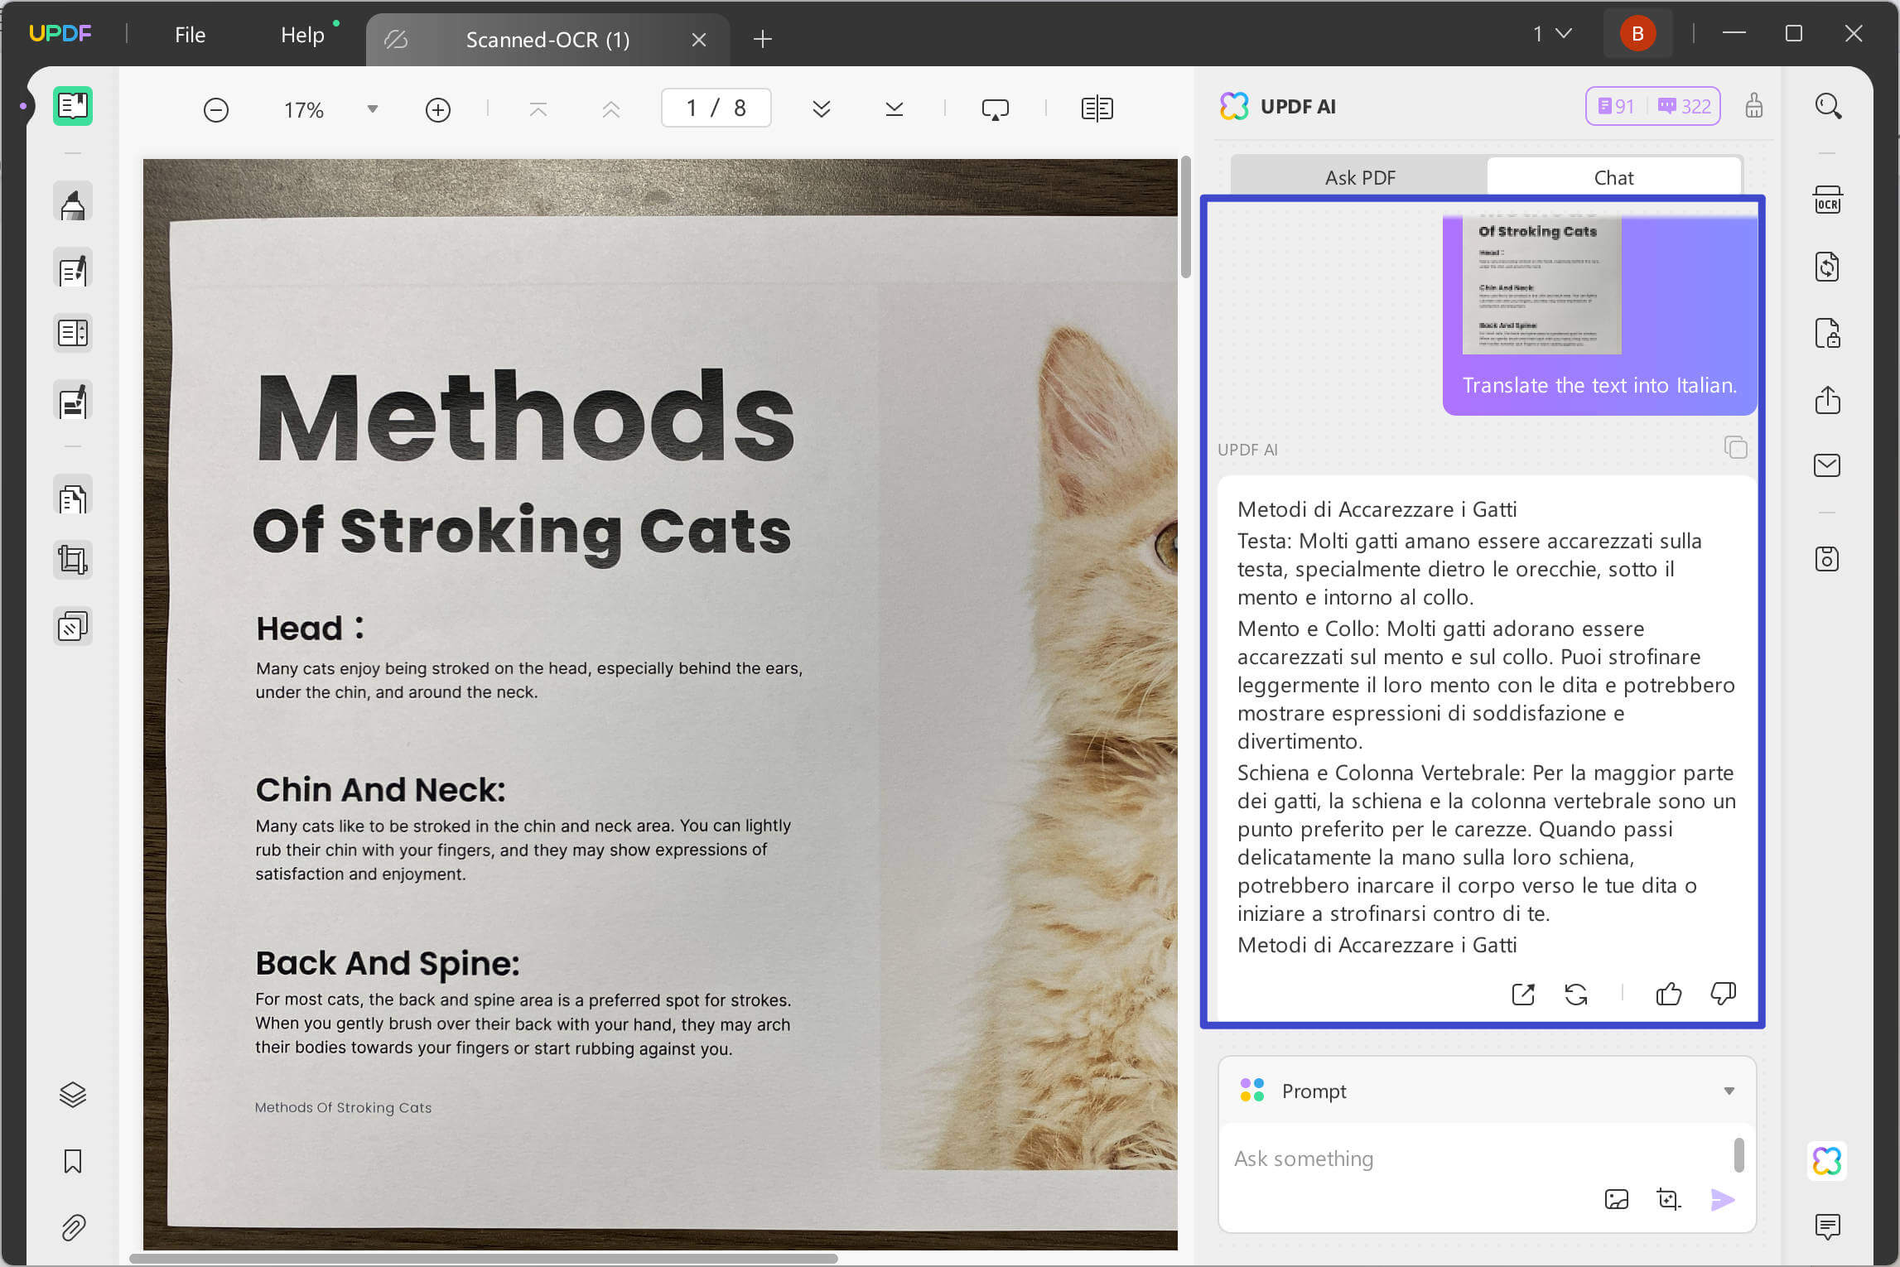Screen dimensions: 1900x1267
Task: Open Share document icon
Action: coord(1827,400)
